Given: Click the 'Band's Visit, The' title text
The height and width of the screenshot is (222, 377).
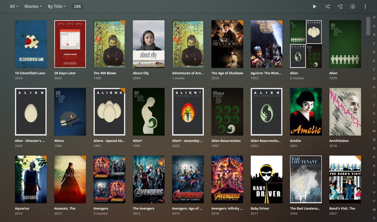Looking at the screenshot, I should [342, 209].
